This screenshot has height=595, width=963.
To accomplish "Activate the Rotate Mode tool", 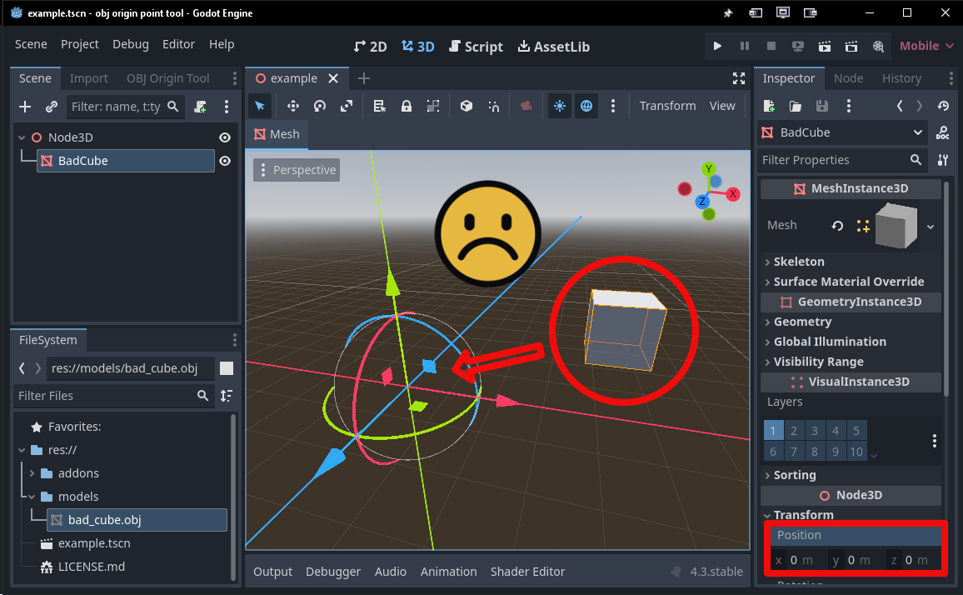I will (x=319, y=106).
